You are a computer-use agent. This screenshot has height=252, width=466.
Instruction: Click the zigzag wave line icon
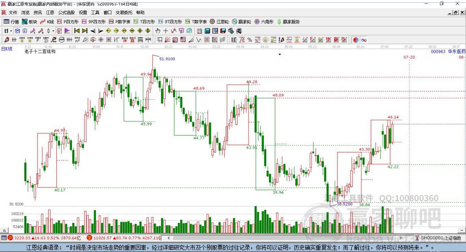coord(198,40)
